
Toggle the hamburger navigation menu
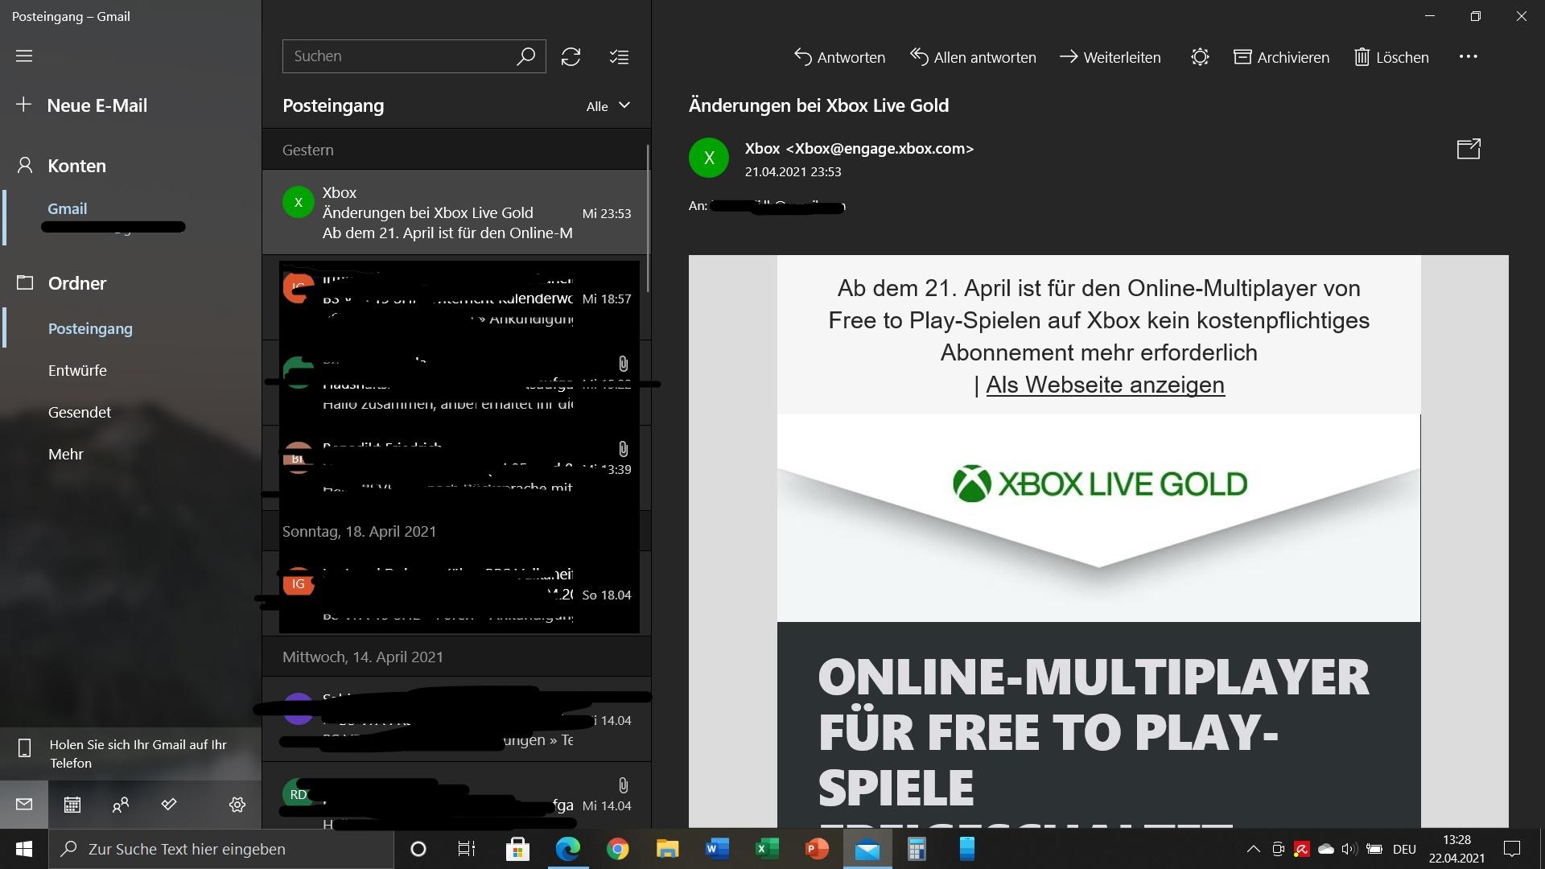click(x=24, y=56)
